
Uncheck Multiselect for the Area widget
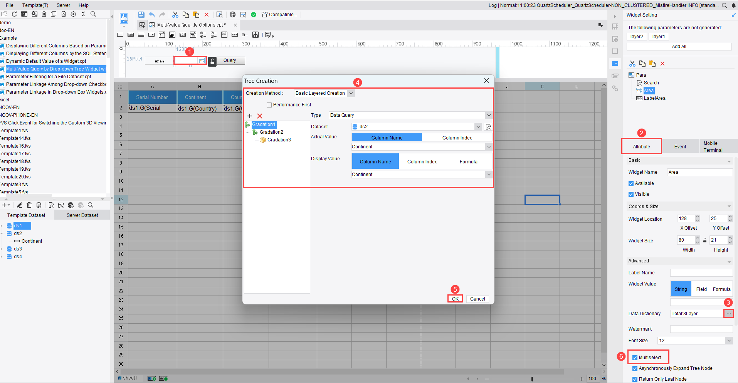634,357
